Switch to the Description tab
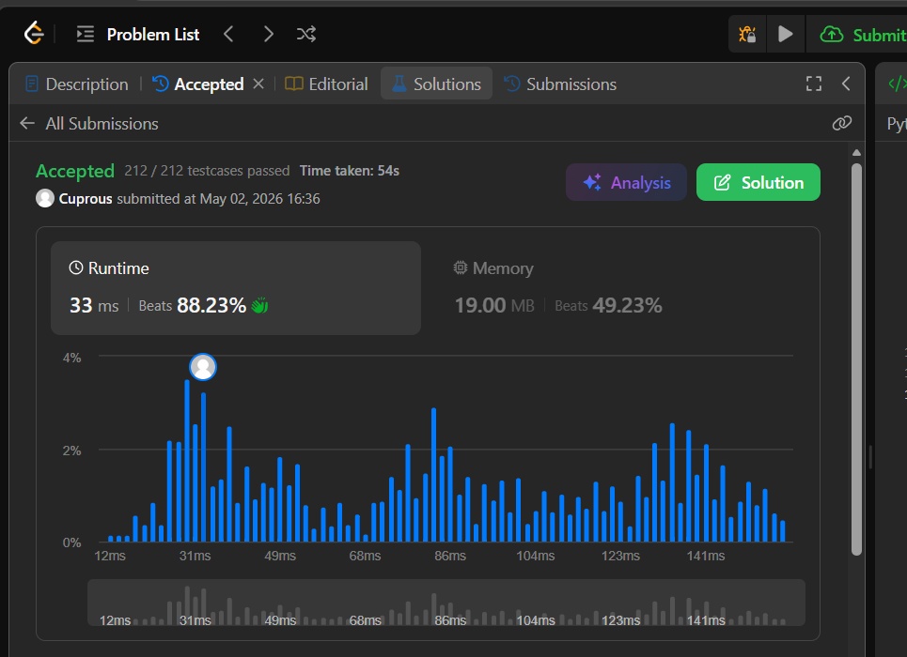Screen dimensions: 907x657 pyautogui.click(x=77, y=84)
